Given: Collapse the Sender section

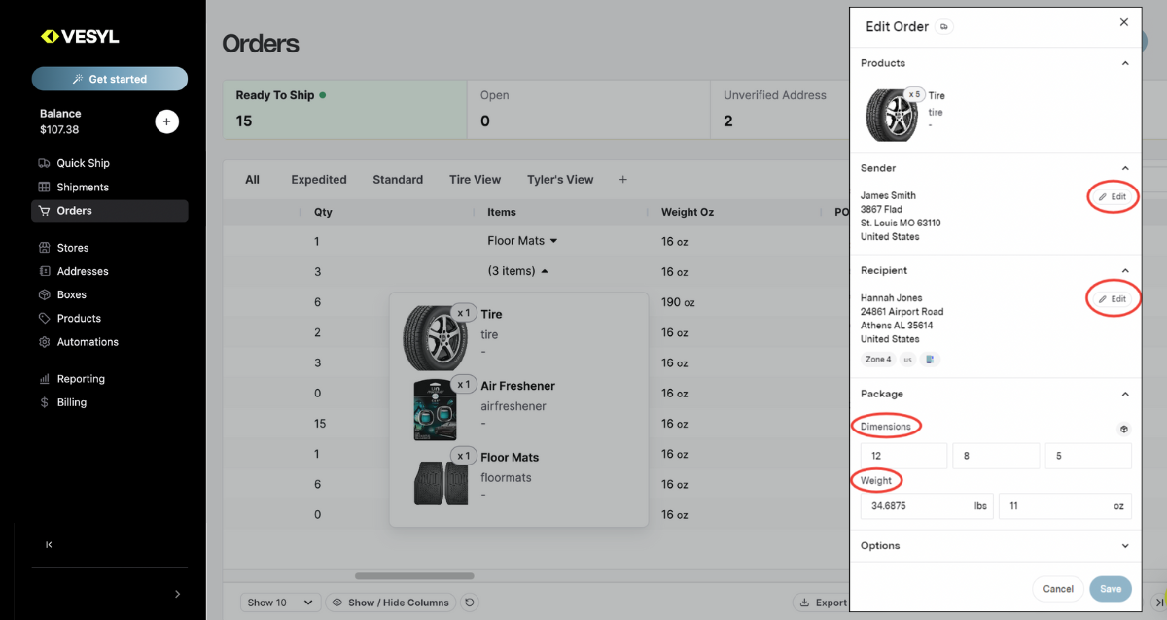Looking at the screenshot, I should click(1125, 168).
